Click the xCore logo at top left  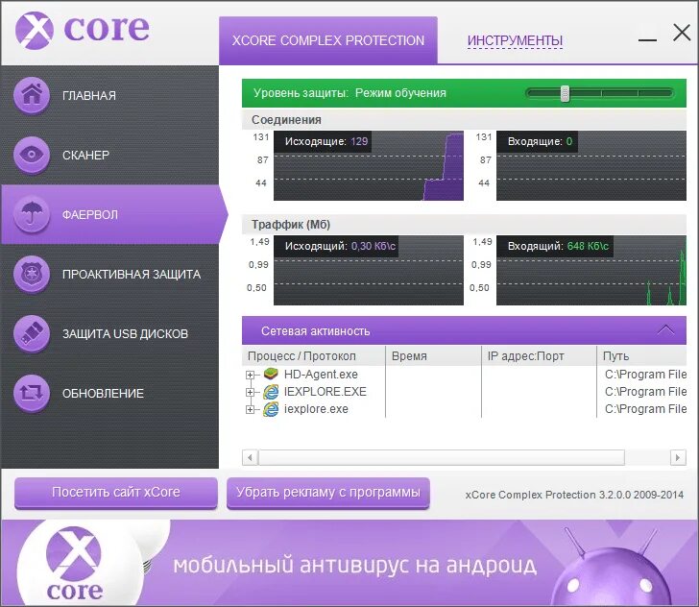coord(83,29)
